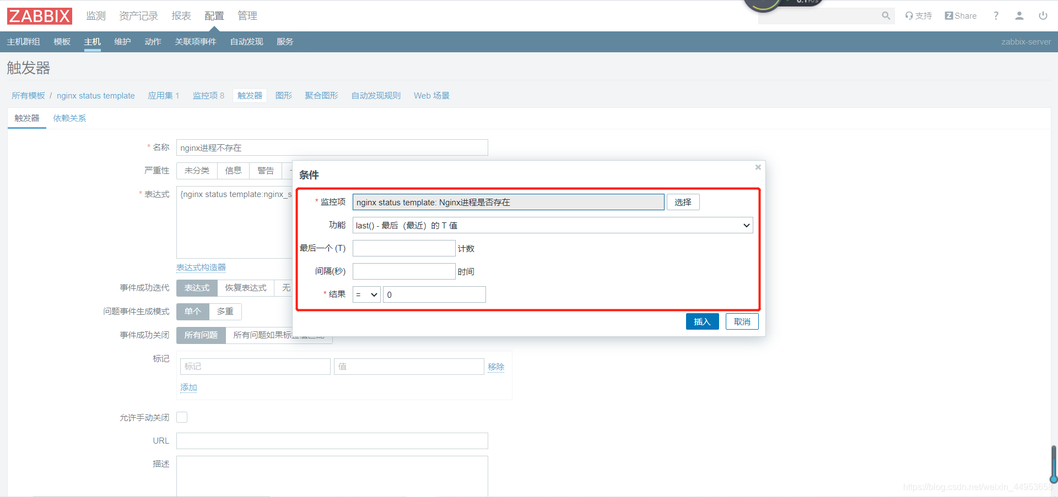Close the 条件 dialog with the x
The height and width of the screenshot is (497, 1058).
758,167
